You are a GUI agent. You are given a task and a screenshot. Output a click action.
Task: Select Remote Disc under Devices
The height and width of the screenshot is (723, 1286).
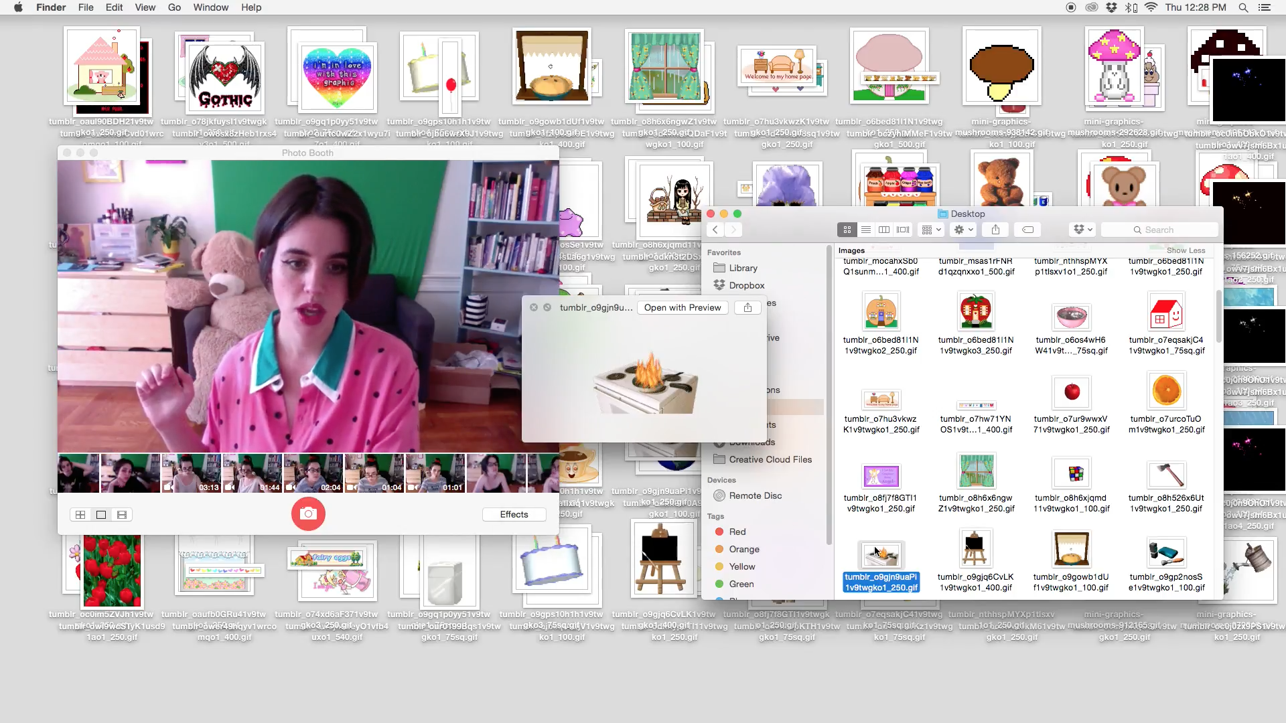(x=755, y=495)
